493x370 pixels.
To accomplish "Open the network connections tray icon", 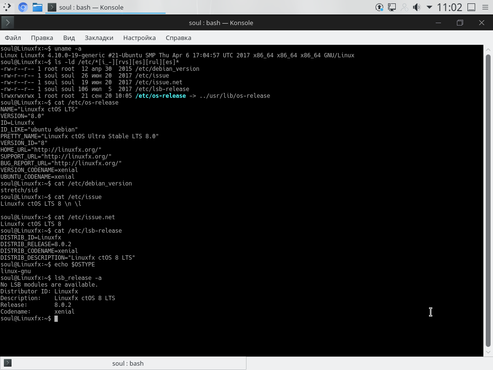I will [x=392, y=7].
